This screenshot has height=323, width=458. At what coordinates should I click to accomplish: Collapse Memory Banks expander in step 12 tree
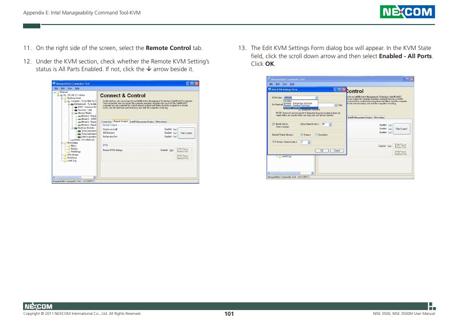pyautogui.click(x=72, y=113)
